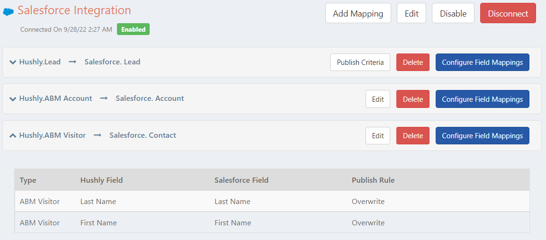Delete the Hushly.Lead mapping

413,62
